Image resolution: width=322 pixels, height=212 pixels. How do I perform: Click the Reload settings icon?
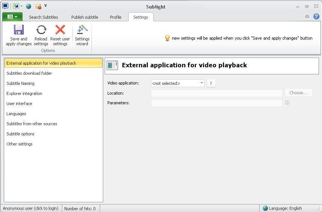coord(41,30)
